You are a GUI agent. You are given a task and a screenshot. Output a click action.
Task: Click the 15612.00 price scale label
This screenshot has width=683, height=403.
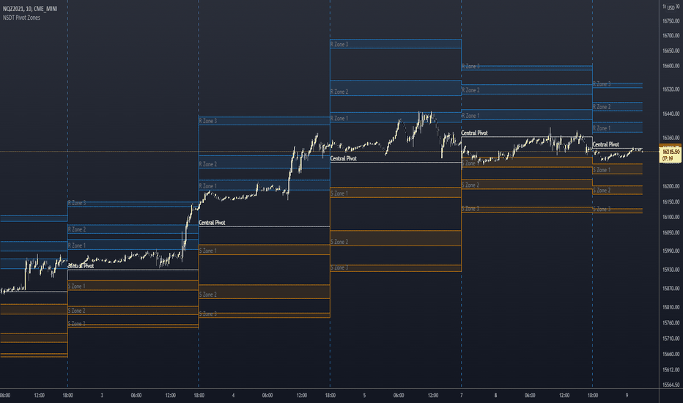[671, 370]
